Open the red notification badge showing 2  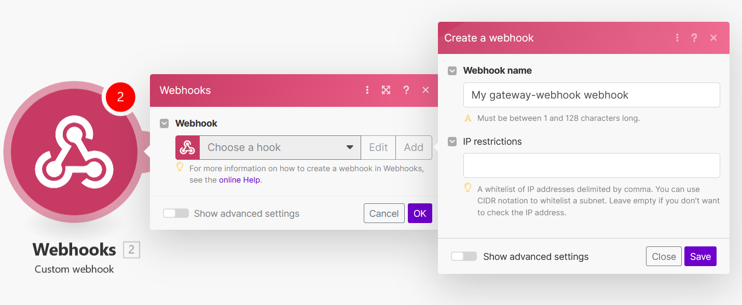click(120, 96)
